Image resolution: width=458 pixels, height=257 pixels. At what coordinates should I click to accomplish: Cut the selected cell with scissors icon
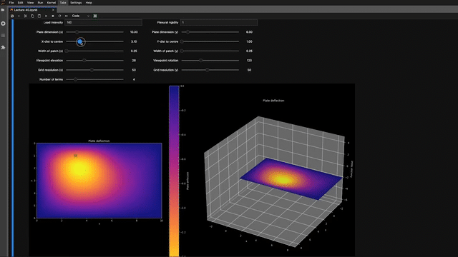(x=26, y=16)
